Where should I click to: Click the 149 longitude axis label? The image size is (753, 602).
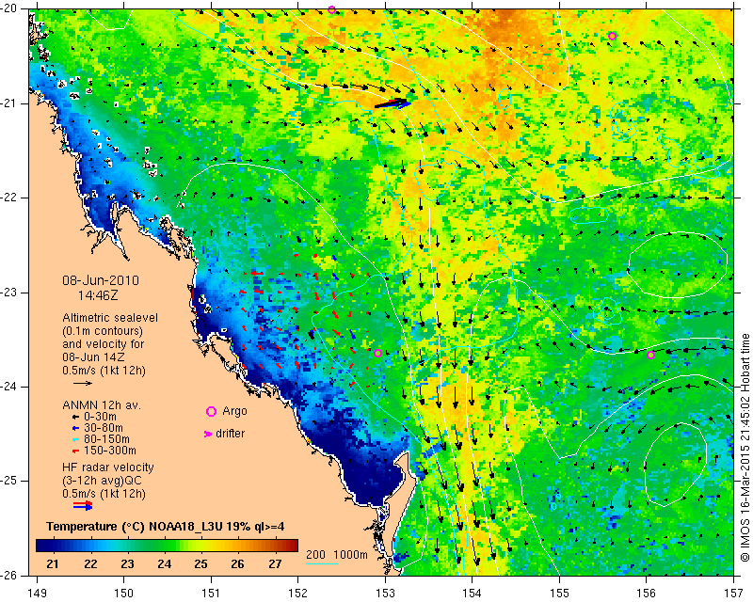pyautogui.click(x=38, y=594)
